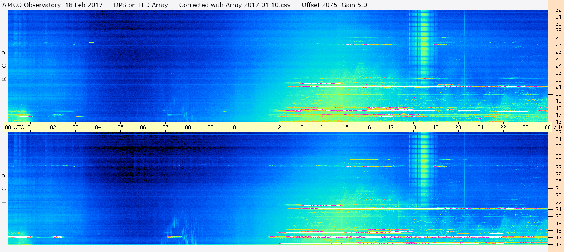Screen dimensions: 564x252
Task: Select the 28 MHz label on RCP scale
Action: (558, 38)
